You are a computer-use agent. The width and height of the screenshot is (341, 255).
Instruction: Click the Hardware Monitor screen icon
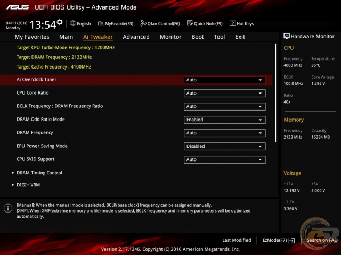(x=287, y=36)
